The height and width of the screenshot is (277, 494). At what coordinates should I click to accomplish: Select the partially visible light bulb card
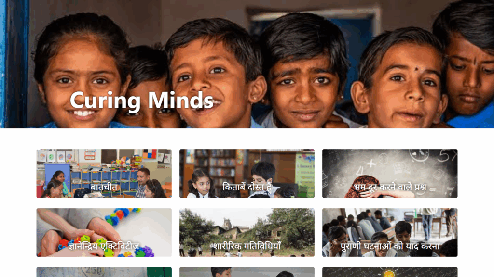(x=390, y=272)
